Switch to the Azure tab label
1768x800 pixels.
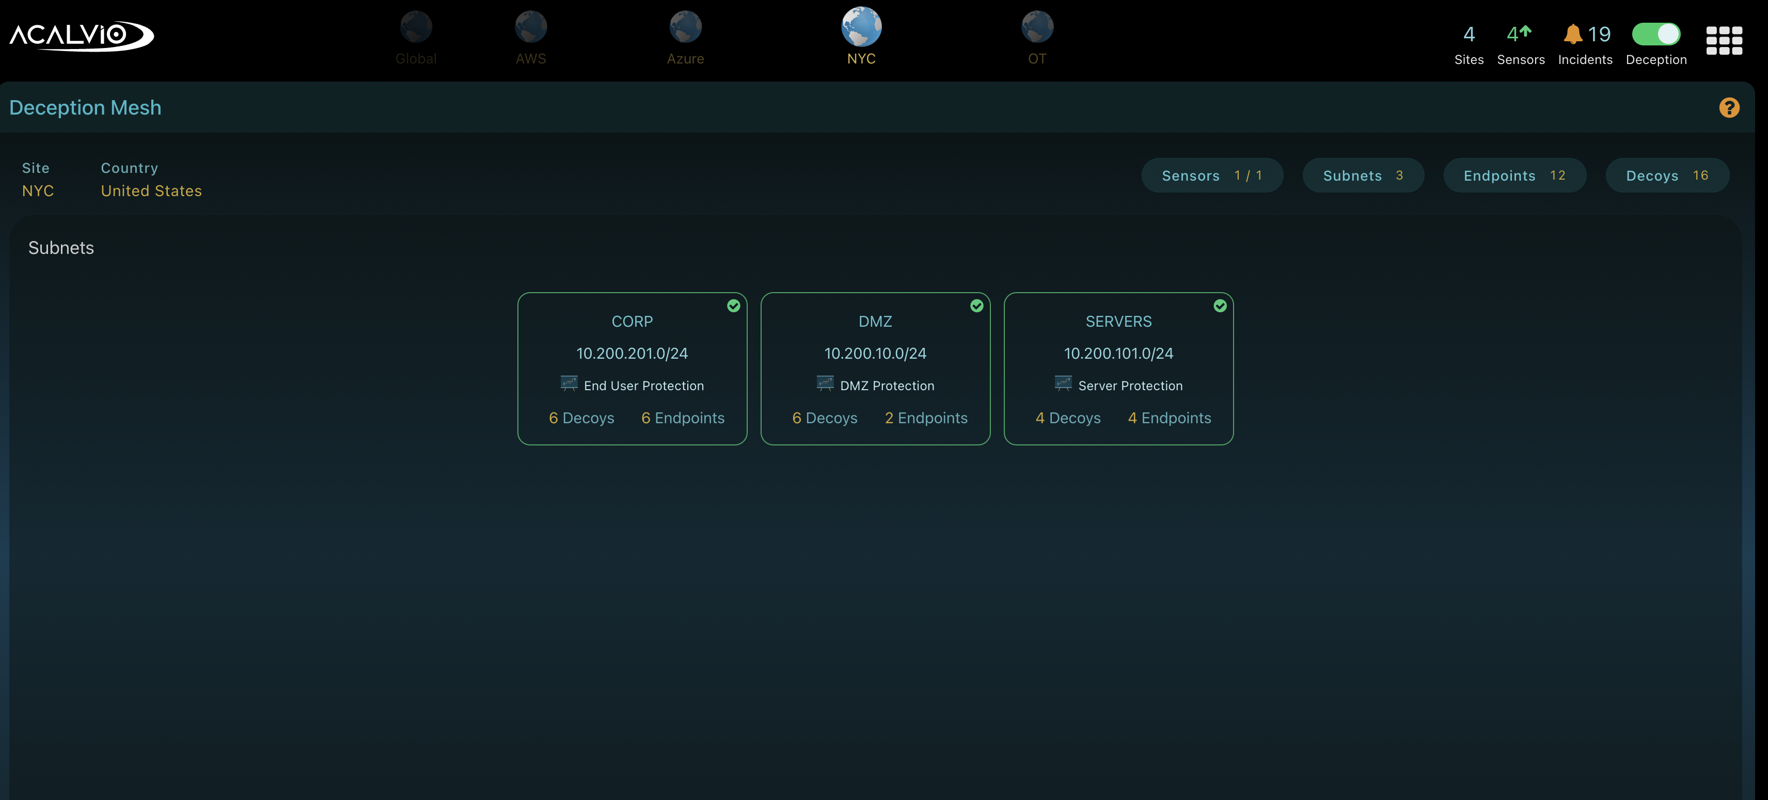coord(685,59)
